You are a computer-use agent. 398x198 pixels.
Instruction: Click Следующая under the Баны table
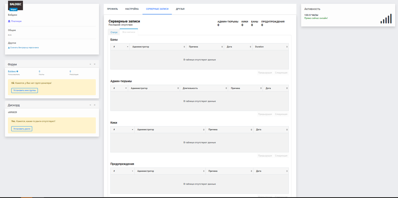click(x=281, y=73)
